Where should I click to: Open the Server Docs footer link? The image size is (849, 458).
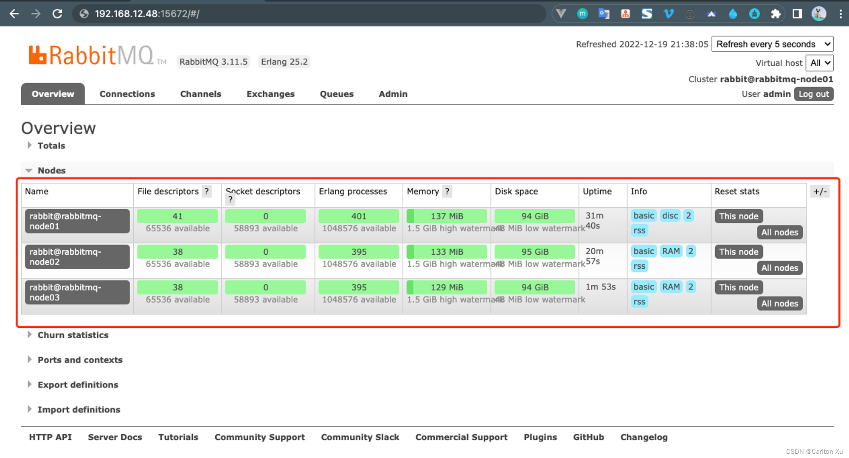[x=115, y=437]
